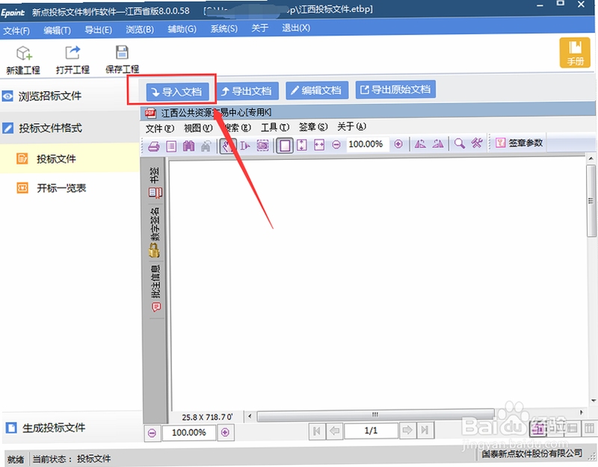Image resolution: width=598 pixels, height=467 pixels.
Task: Select 浏览招标文件 in the sidebar
Action: click(x=70, y=96)
